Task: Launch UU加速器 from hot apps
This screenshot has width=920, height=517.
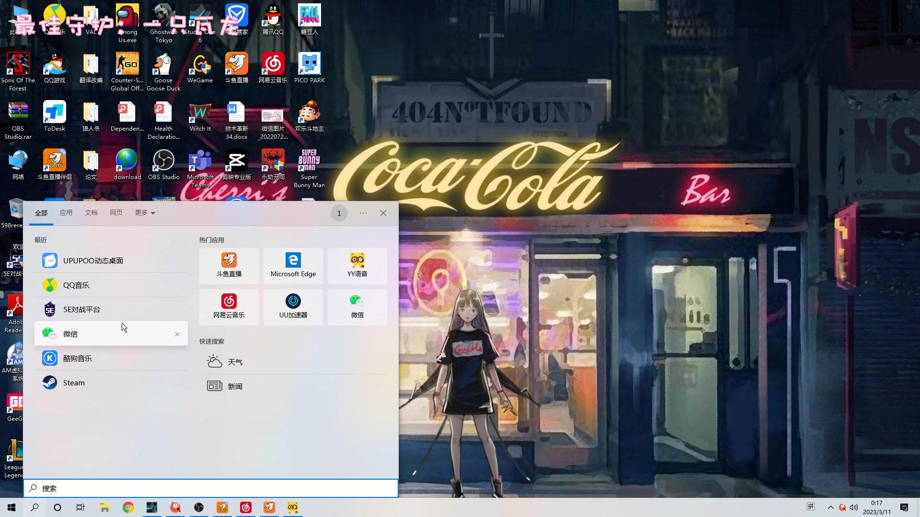Action: coord(293,307)
